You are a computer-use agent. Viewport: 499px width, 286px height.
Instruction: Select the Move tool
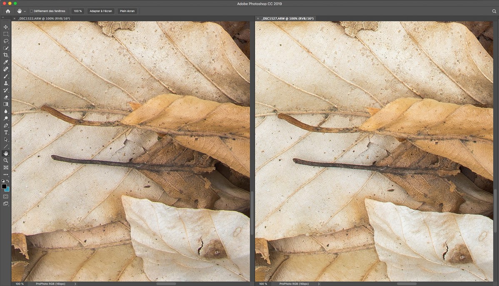6,27
